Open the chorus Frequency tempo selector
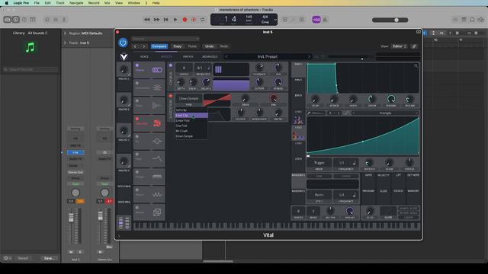The height and width of the screenshot is (274, 488). (x=203, y=68)
